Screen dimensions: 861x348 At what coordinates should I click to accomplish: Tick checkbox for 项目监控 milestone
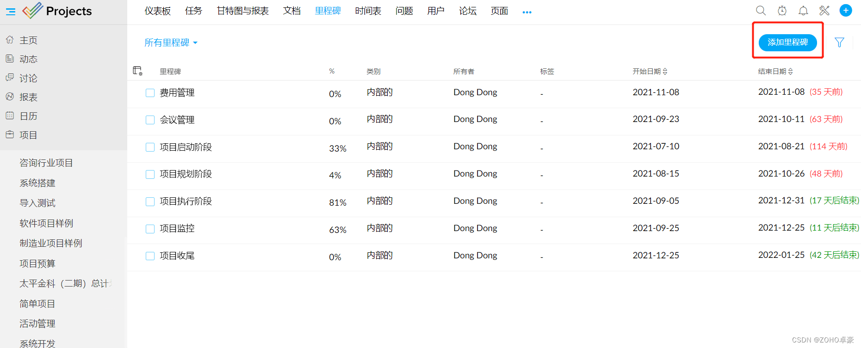(150, 229)
